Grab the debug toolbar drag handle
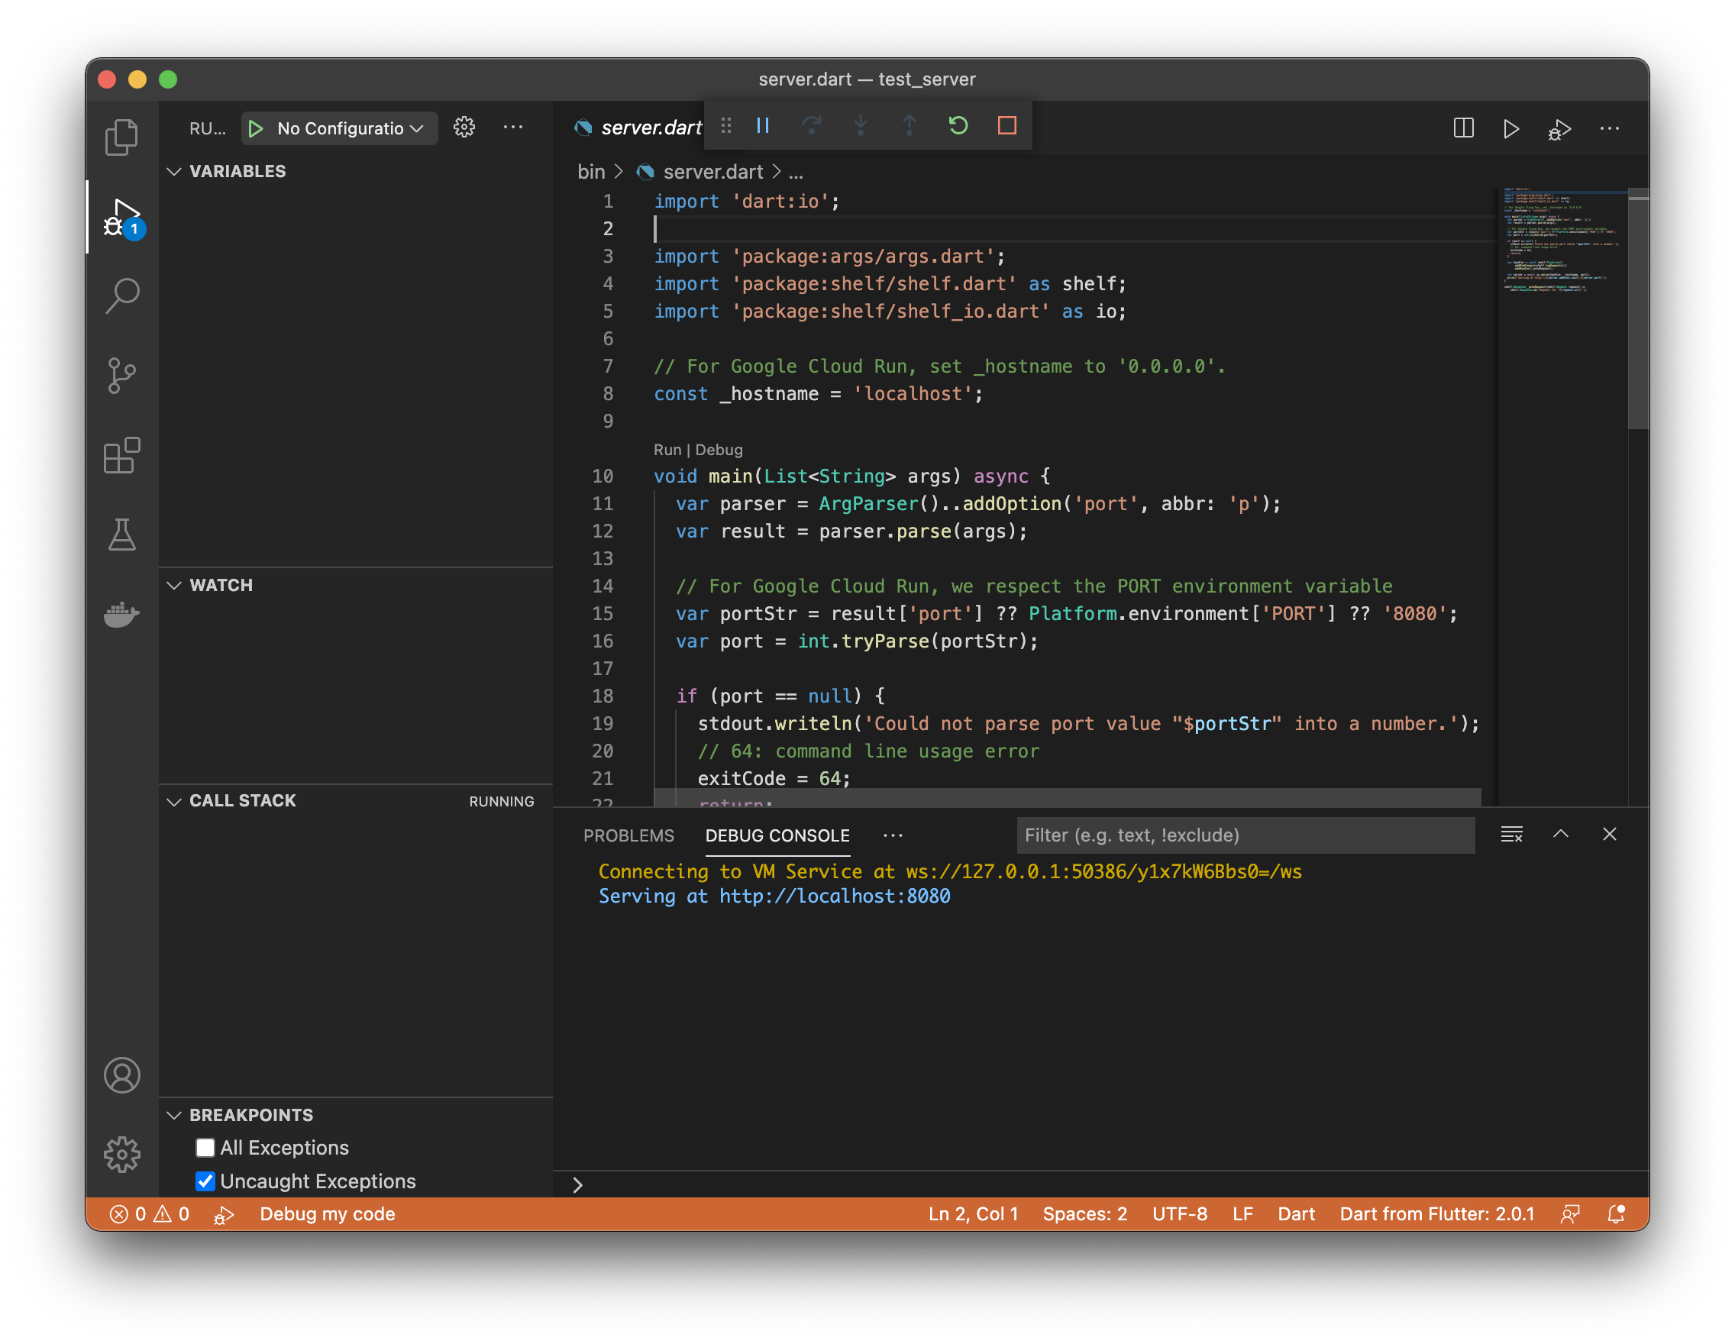The image size is (1735, 1344). click(x=725, y=125)
